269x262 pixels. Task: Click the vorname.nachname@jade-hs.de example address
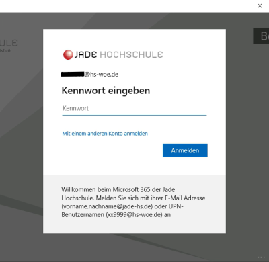pyautogui.click(x=107, y=206)
